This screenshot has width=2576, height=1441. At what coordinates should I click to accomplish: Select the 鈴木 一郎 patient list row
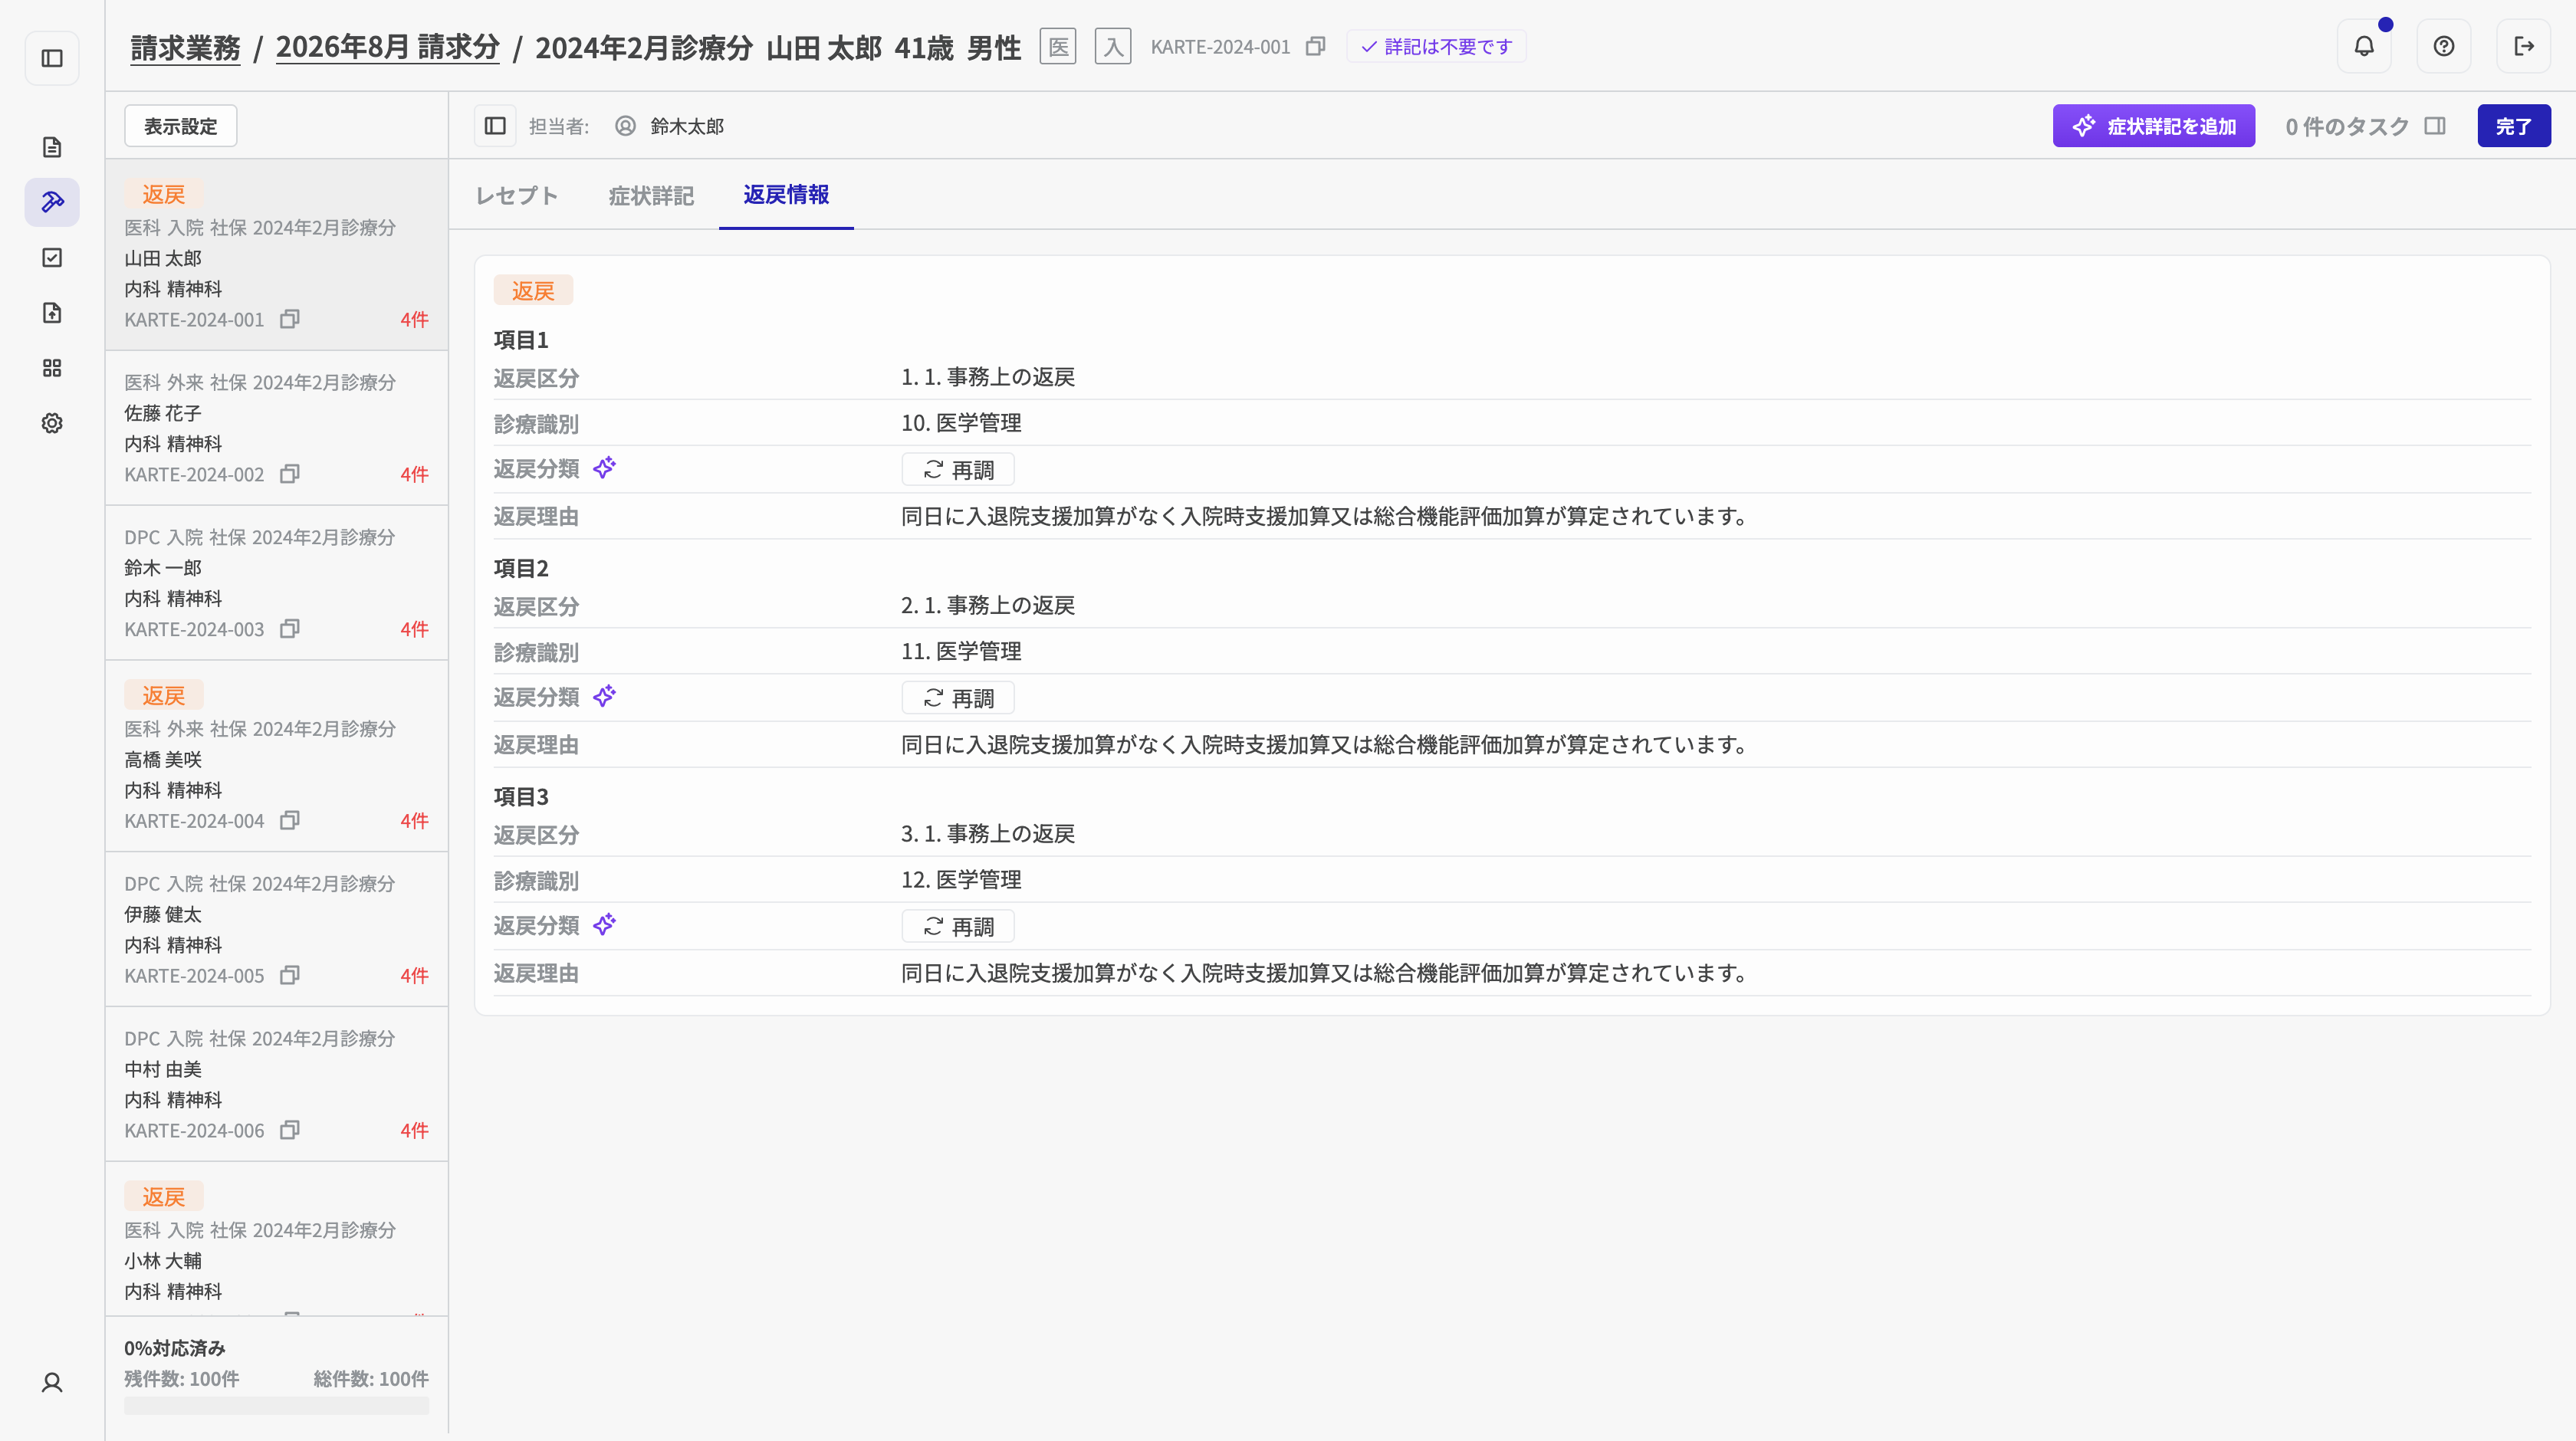[277, 583]
